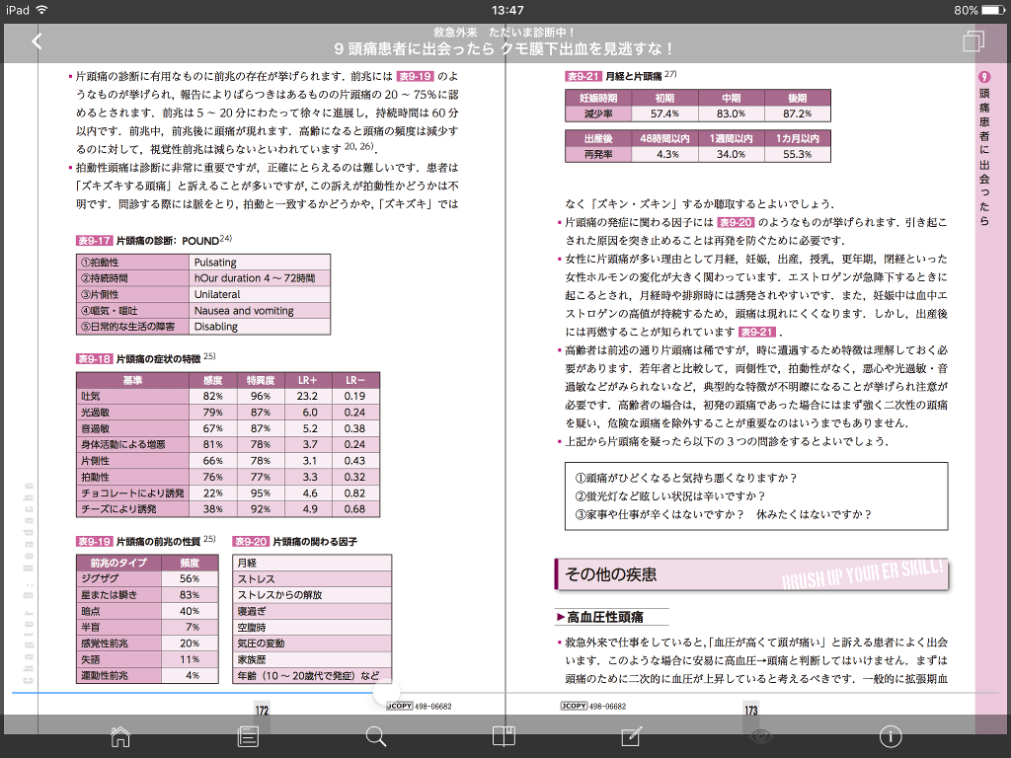Select the ジグザグ row in aura table
Viewport: 1011px width, 758px height.
point(147,578)
